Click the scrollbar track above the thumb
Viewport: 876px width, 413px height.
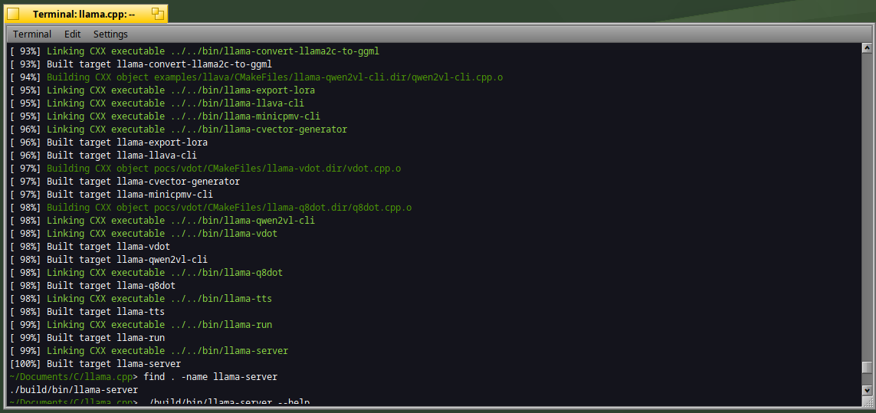(867, 207)
